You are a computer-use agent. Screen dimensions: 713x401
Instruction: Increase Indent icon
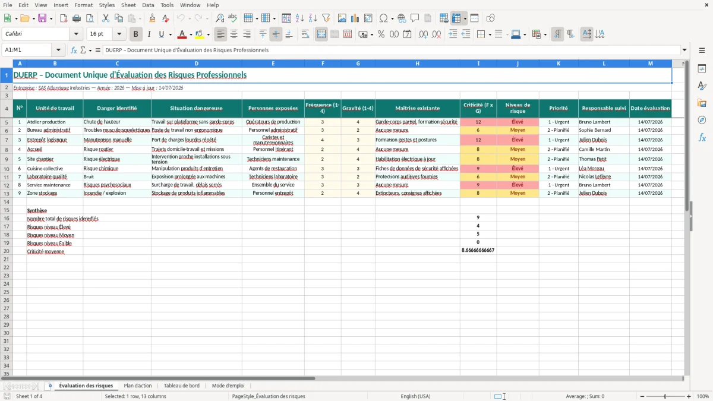tap(453, 34)
